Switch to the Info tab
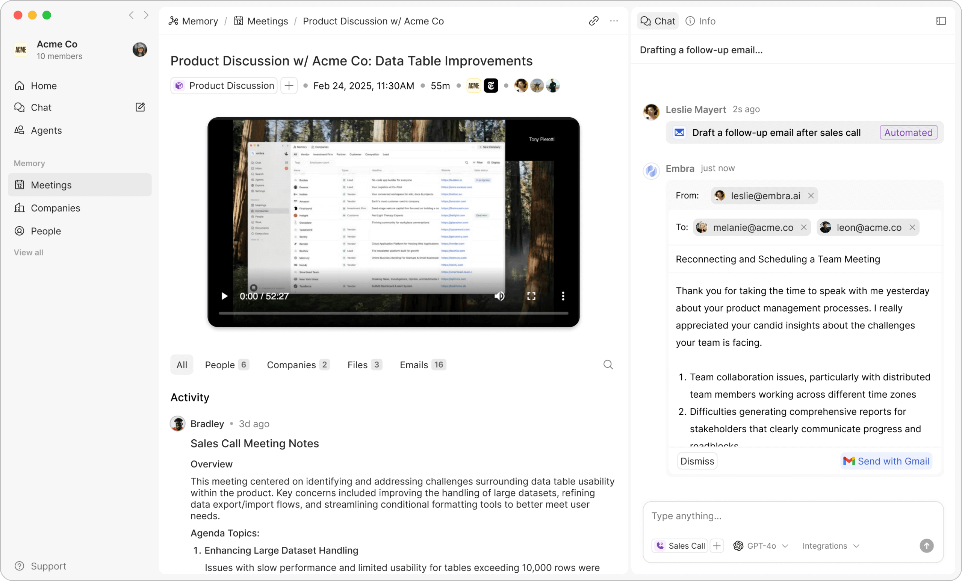Image resolution: width=962 pixels, height=581 pixels. click(701, 21)
